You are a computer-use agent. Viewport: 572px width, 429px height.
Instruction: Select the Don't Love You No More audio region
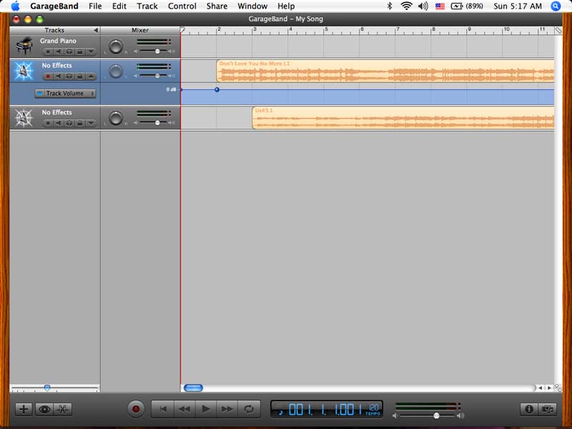tap(385, 71)
